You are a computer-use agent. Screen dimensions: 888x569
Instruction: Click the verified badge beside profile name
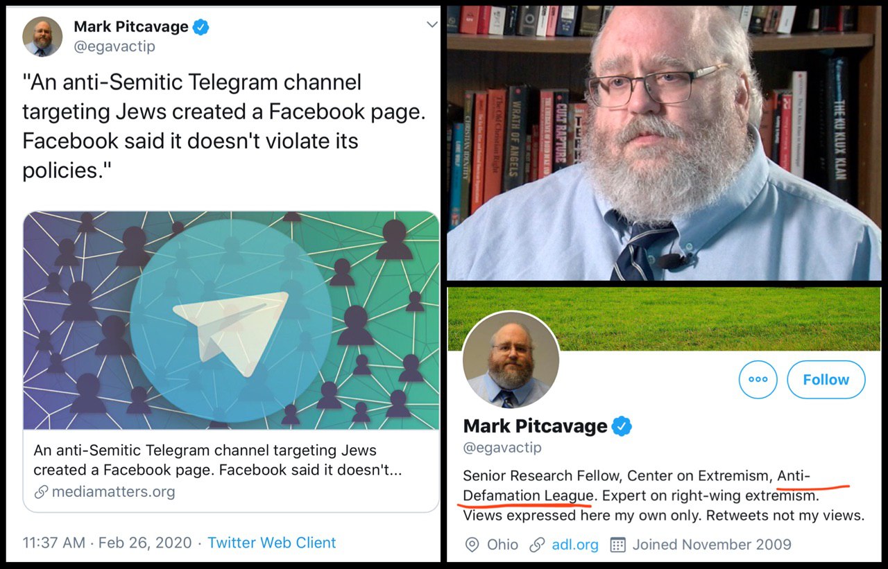pyautogui.click(x=622, y=426)
